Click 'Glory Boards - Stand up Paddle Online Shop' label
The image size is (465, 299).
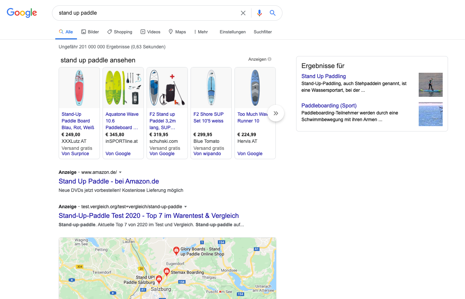202,251
